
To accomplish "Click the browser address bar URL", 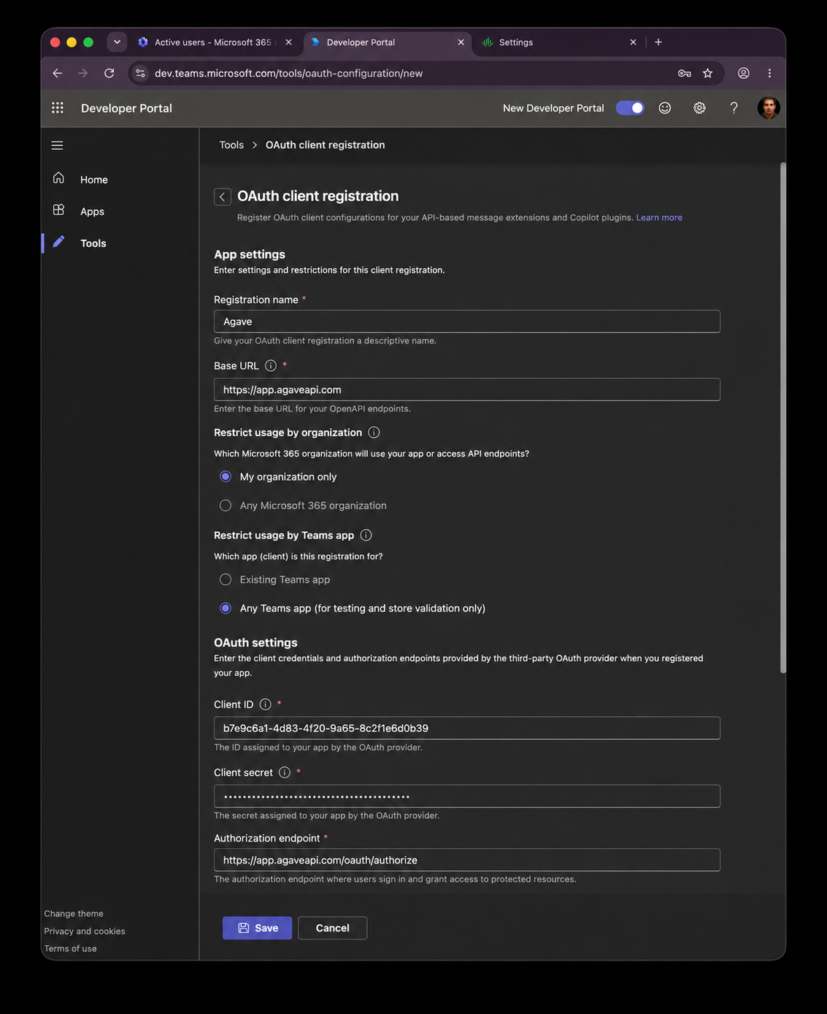I will [288, 73].
